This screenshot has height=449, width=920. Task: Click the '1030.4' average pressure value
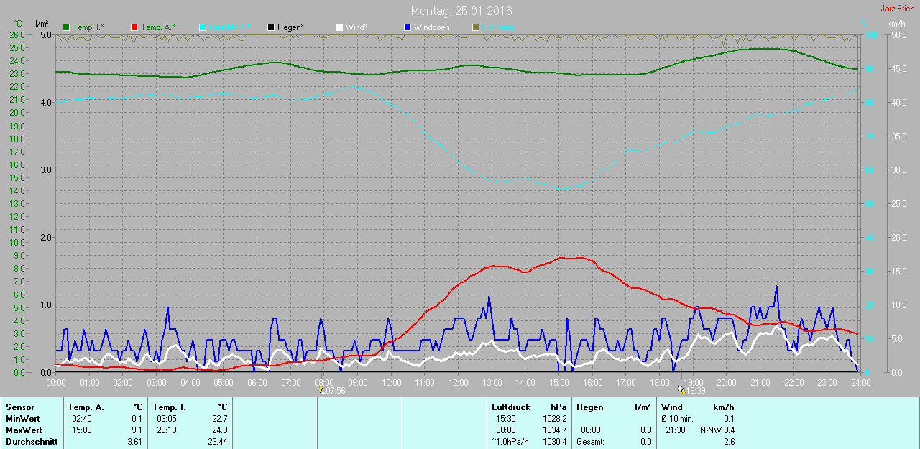point(553,442)
